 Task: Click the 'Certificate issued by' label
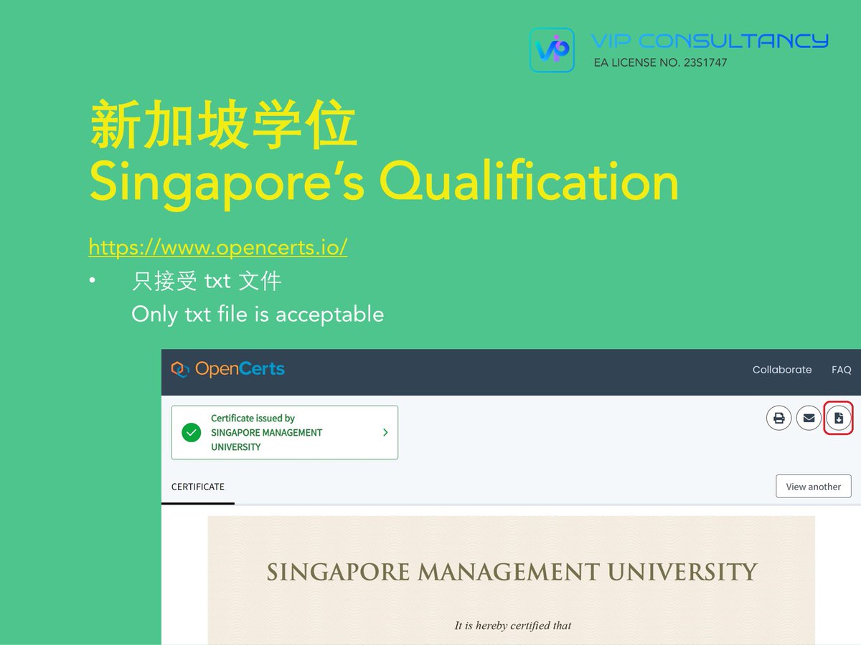[x=253, y=418]
